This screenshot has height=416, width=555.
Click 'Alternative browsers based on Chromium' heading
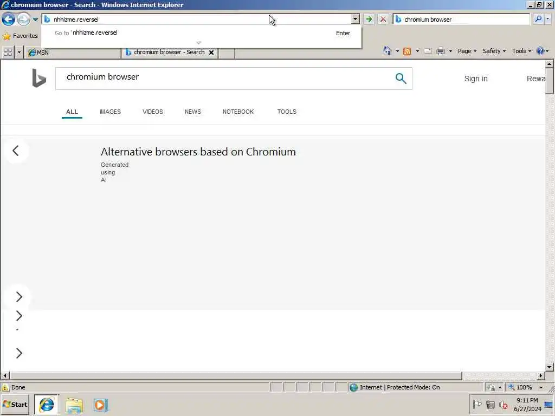(x=198, y=152)
